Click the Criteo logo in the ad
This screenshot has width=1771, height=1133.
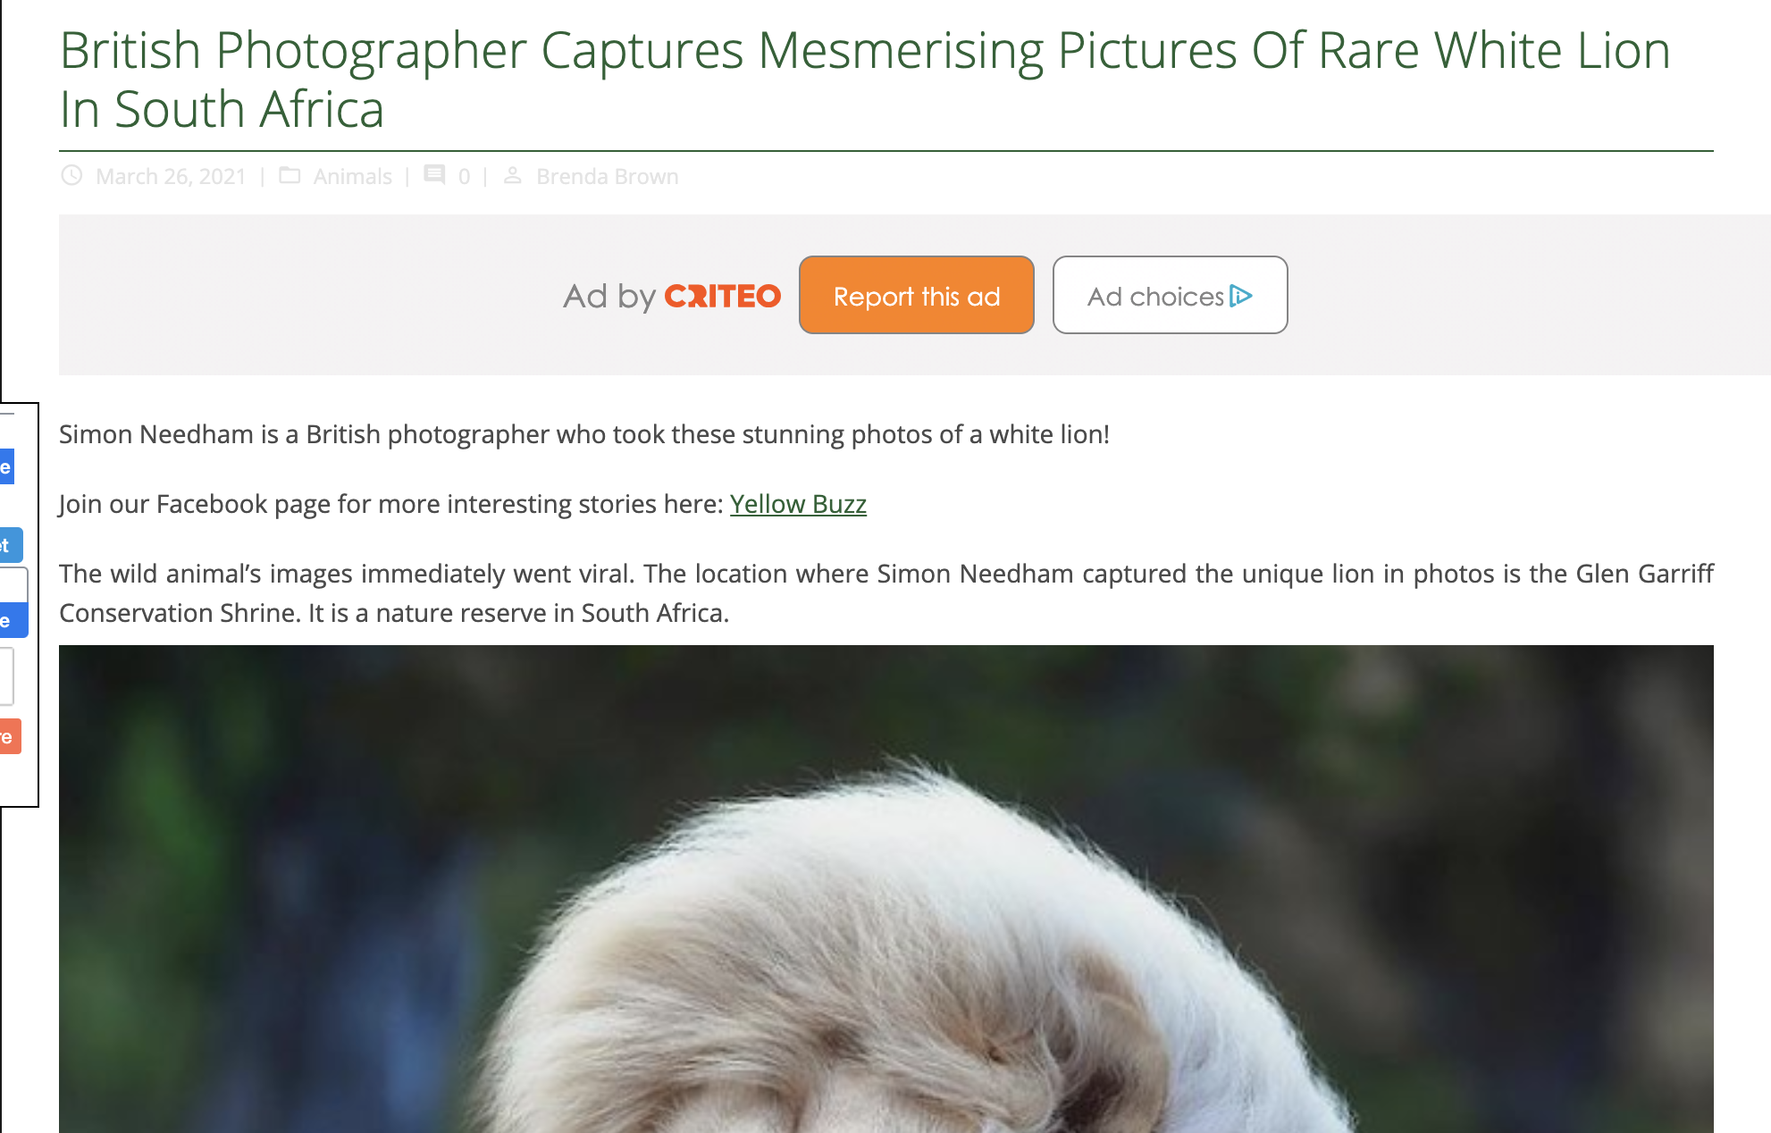(x=722, y=296)
